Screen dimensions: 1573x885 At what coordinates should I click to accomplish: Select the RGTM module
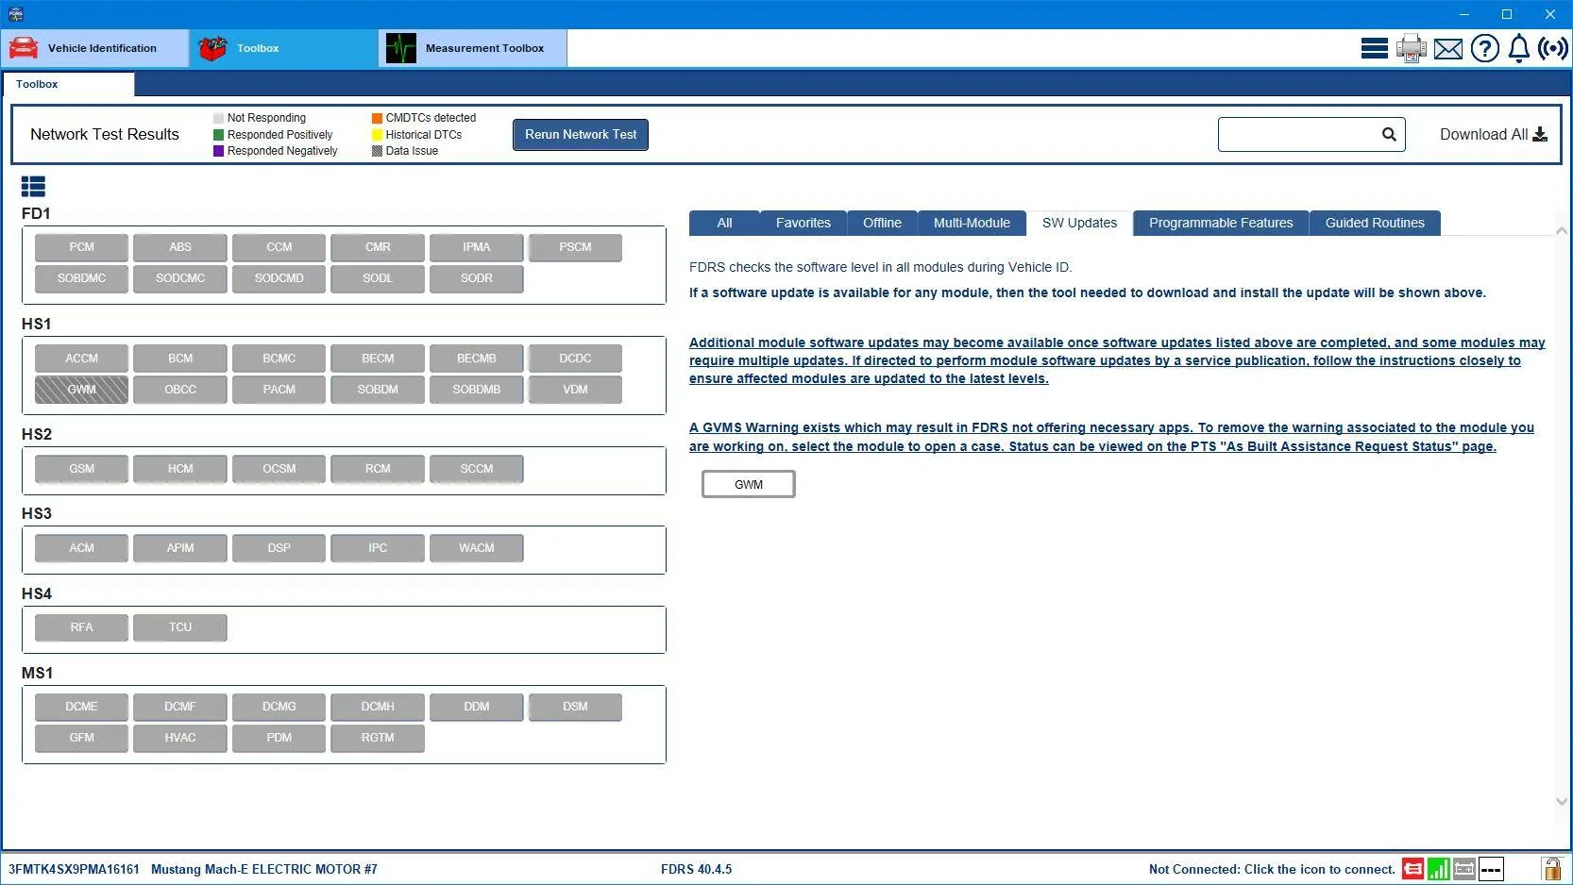tap(378, 738)
